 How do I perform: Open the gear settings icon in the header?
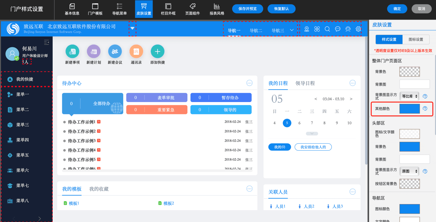click(358, 29)
